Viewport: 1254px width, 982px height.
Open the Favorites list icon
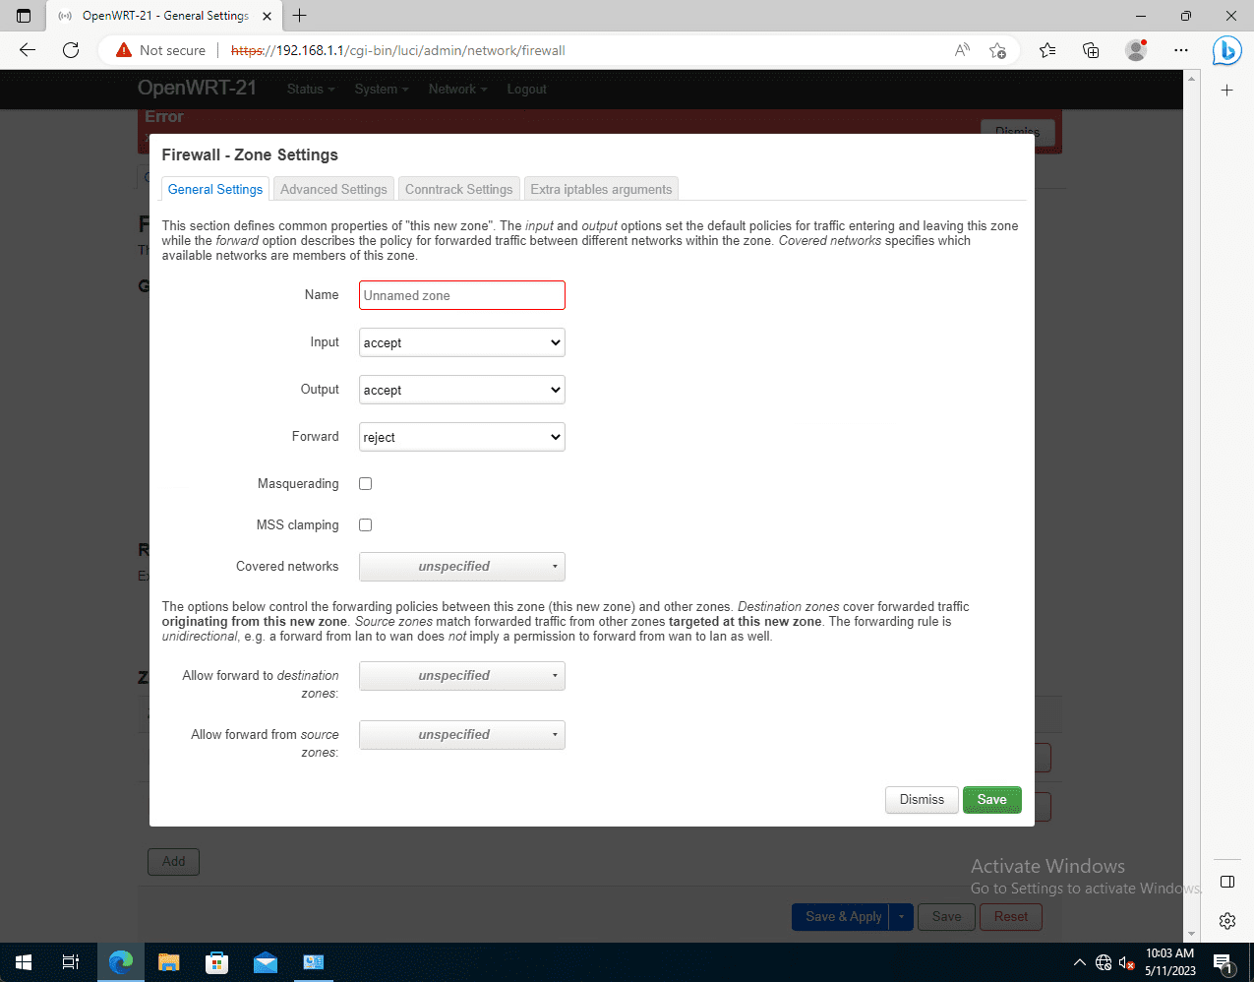click(x=1047, y=50)
